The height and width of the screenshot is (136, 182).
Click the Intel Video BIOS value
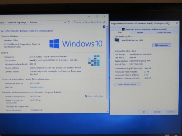(136, 64)
